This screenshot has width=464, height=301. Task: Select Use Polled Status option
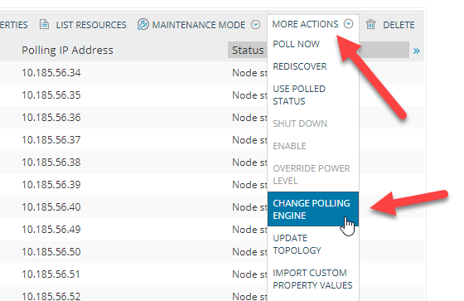pos(299,95)
